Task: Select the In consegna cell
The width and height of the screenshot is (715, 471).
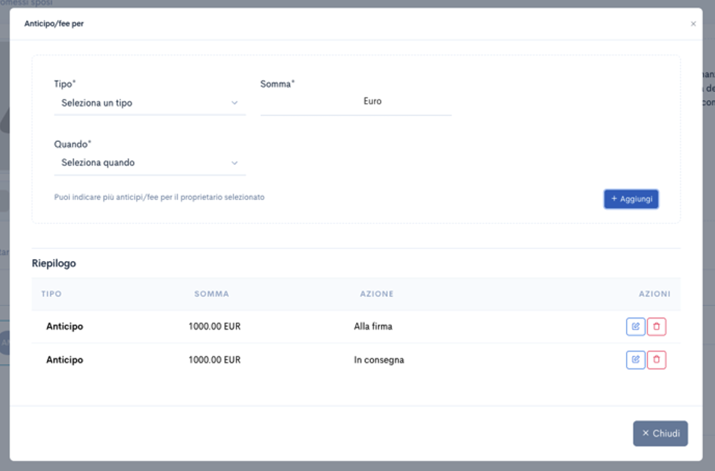Action: tap(378, 360)
